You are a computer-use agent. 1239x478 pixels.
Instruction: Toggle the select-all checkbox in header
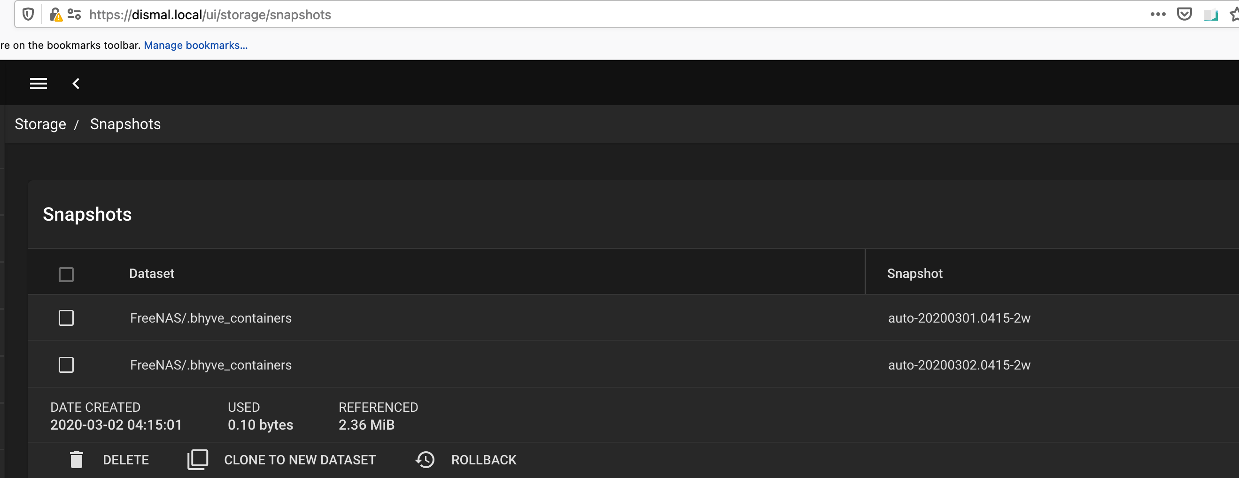point(66,275)
